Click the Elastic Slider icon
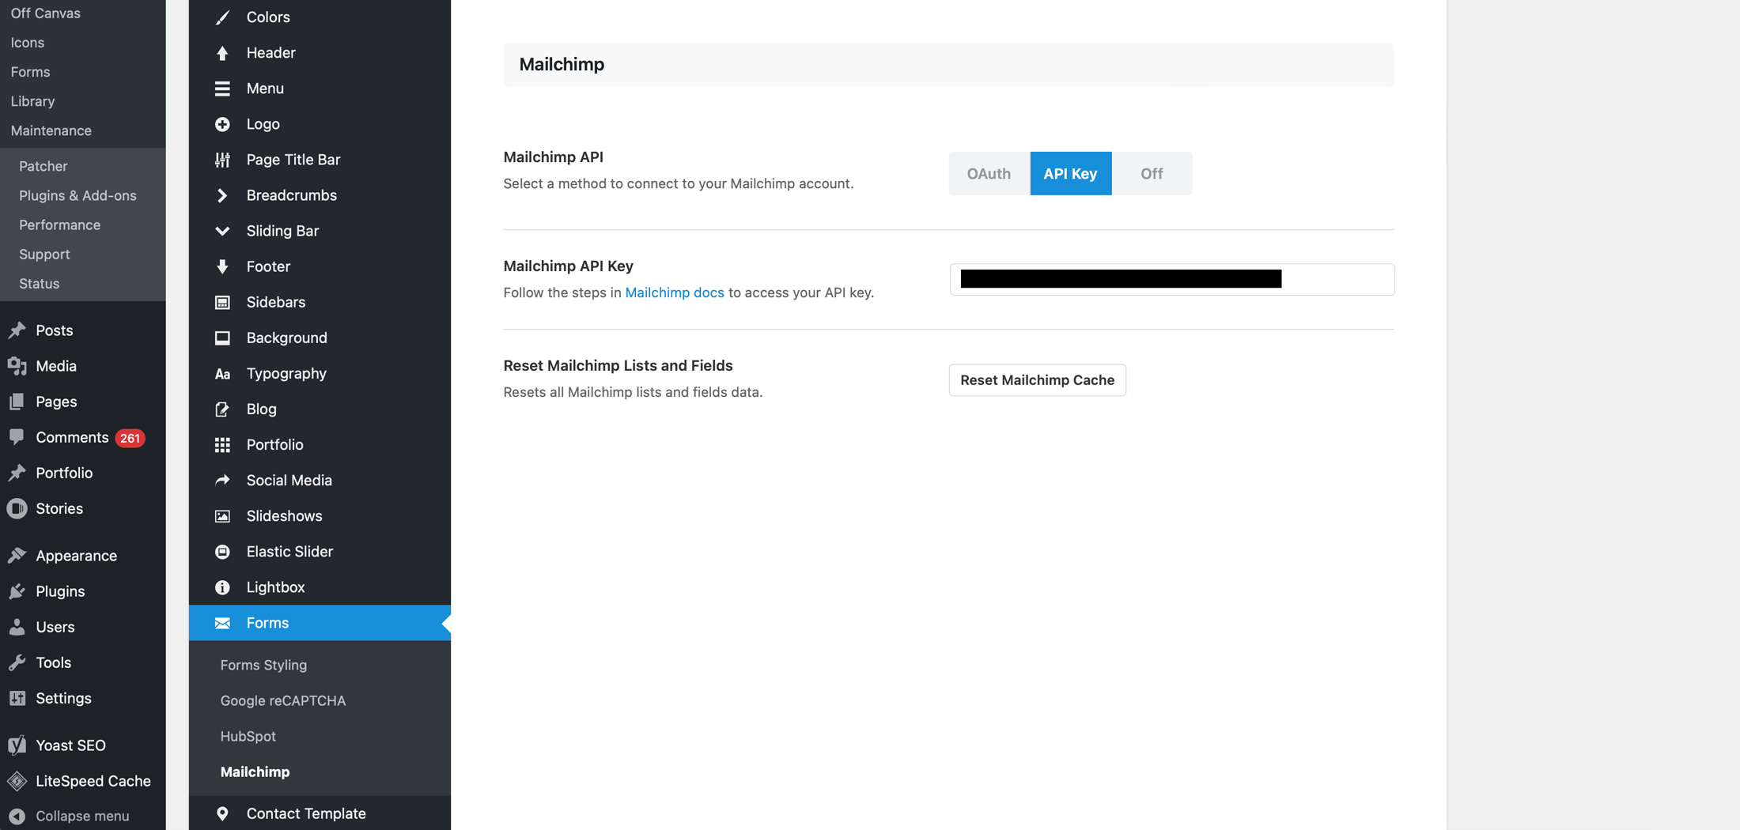 (222, 552)
